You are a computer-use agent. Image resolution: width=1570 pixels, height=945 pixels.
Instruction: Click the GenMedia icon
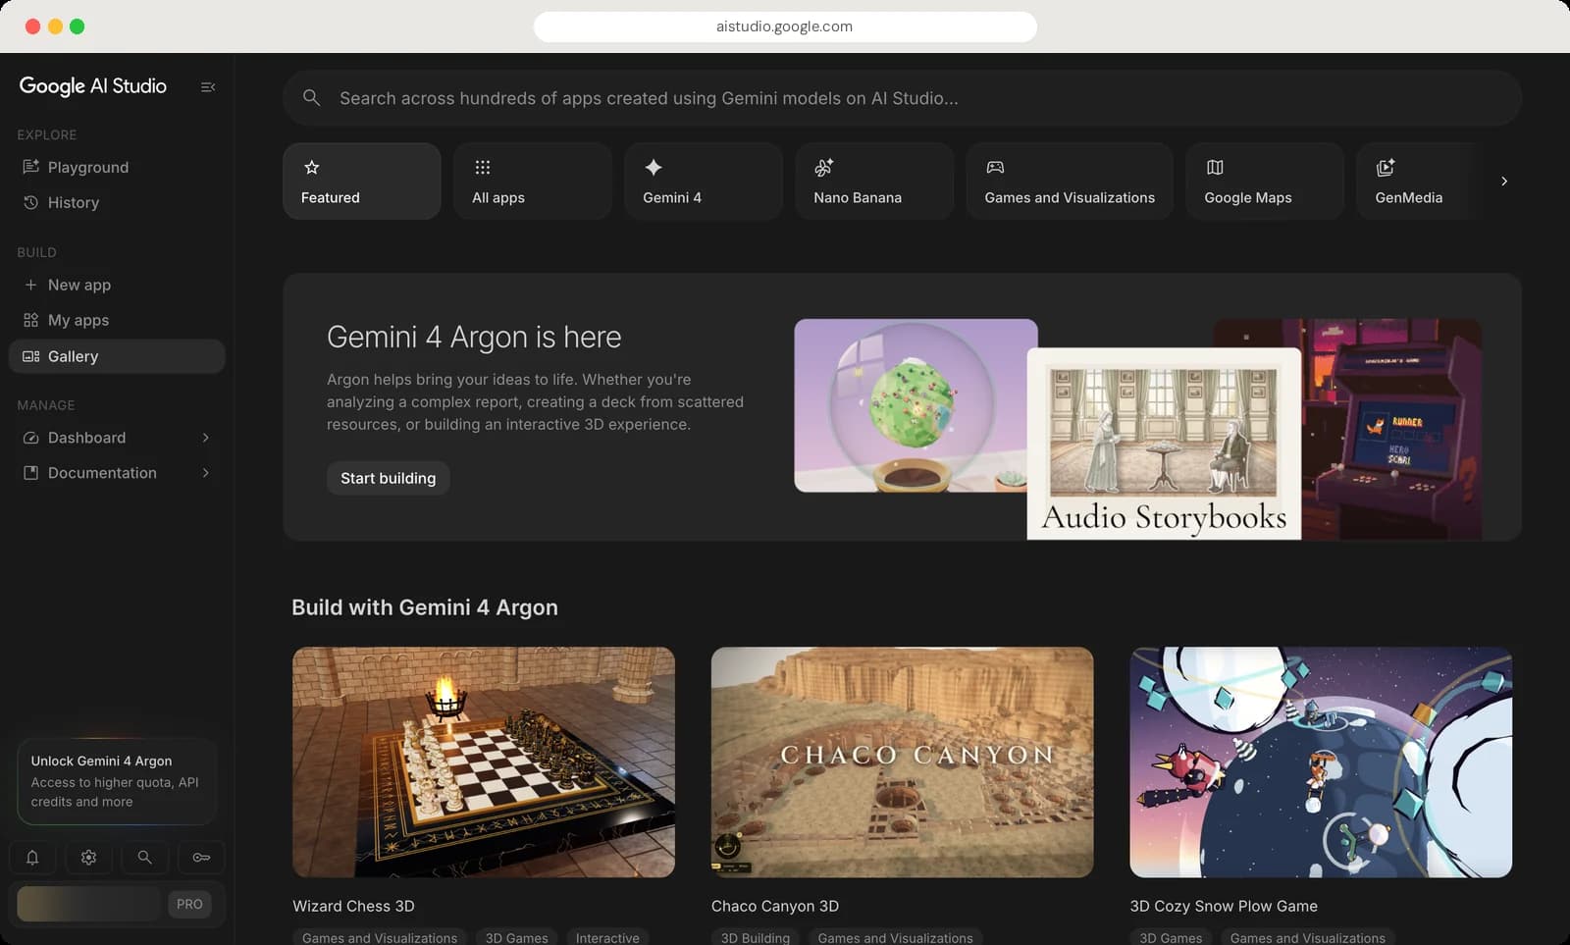(x=1386, y=168)
